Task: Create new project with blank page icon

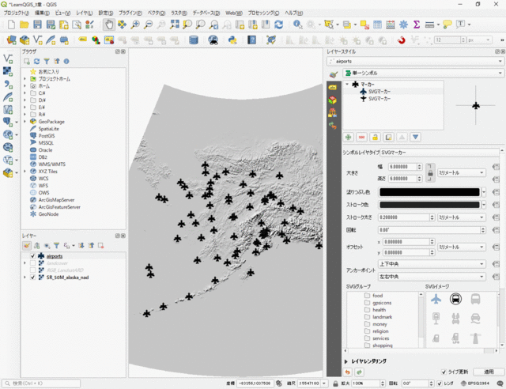Action: pyautogui.click(x=11, y=25)
